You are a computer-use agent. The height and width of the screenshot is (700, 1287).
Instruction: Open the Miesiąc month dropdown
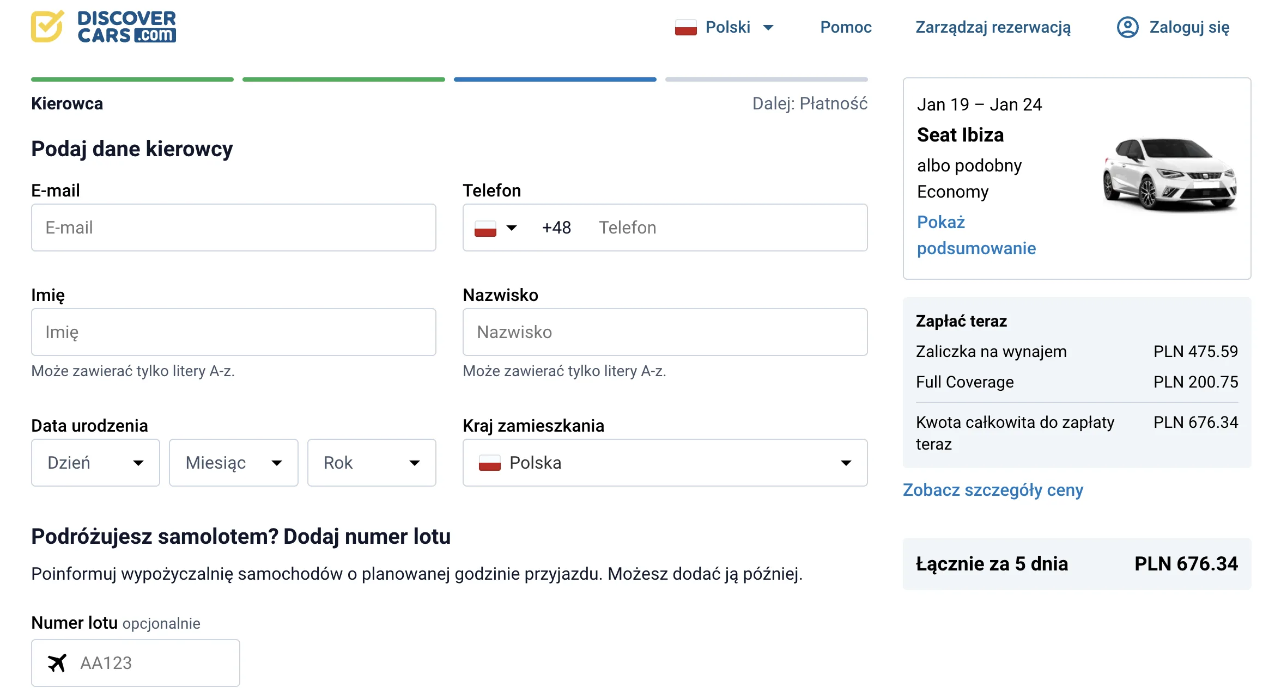click(x=233, y=463)
